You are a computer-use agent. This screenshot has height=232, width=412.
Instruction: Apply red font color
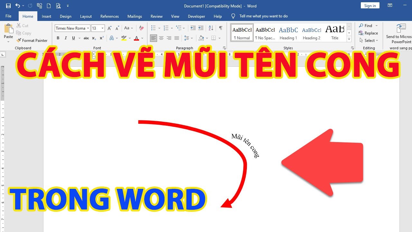(x=136, y=38)
